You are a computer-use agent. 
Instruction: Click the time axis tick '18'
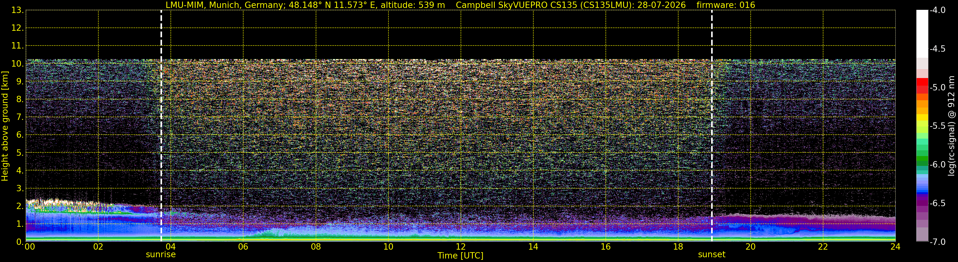(678, 247)
